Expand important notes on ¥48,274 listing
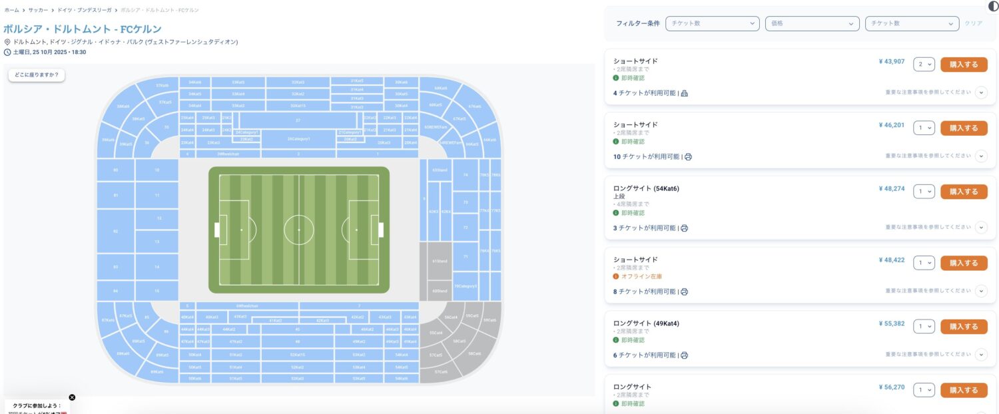Screen dimensions: 999x414 tap(980, 228)
